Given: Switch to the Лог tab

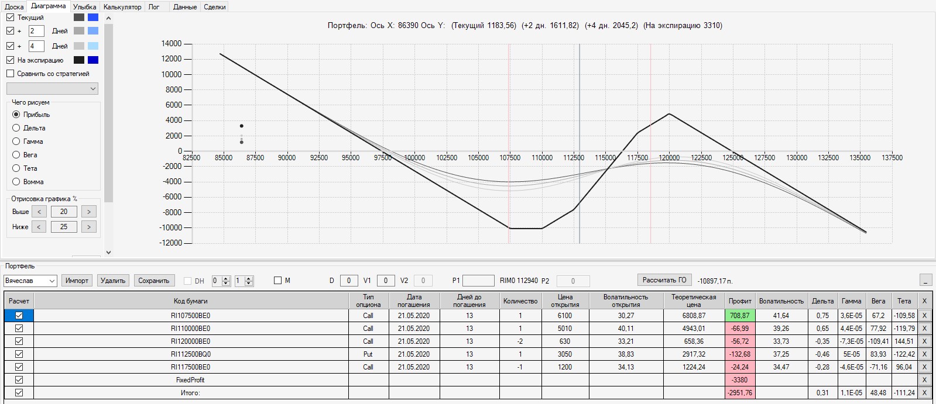Looking at the screenshot, I should pos(154,7).
